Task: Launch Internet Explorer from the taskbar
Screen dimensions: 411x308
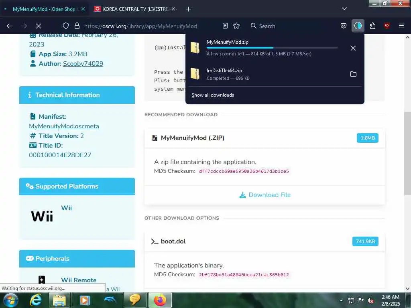Action: pos(35,300)
